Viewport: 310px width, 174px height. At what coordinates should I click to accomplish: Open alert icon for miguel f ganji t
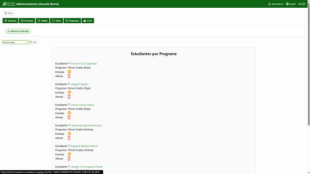(69, 97)
